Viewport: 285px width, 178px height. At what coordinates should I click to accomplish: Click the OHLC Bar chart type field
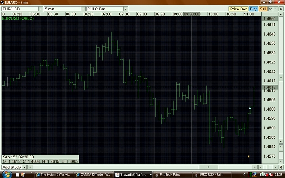105,9
